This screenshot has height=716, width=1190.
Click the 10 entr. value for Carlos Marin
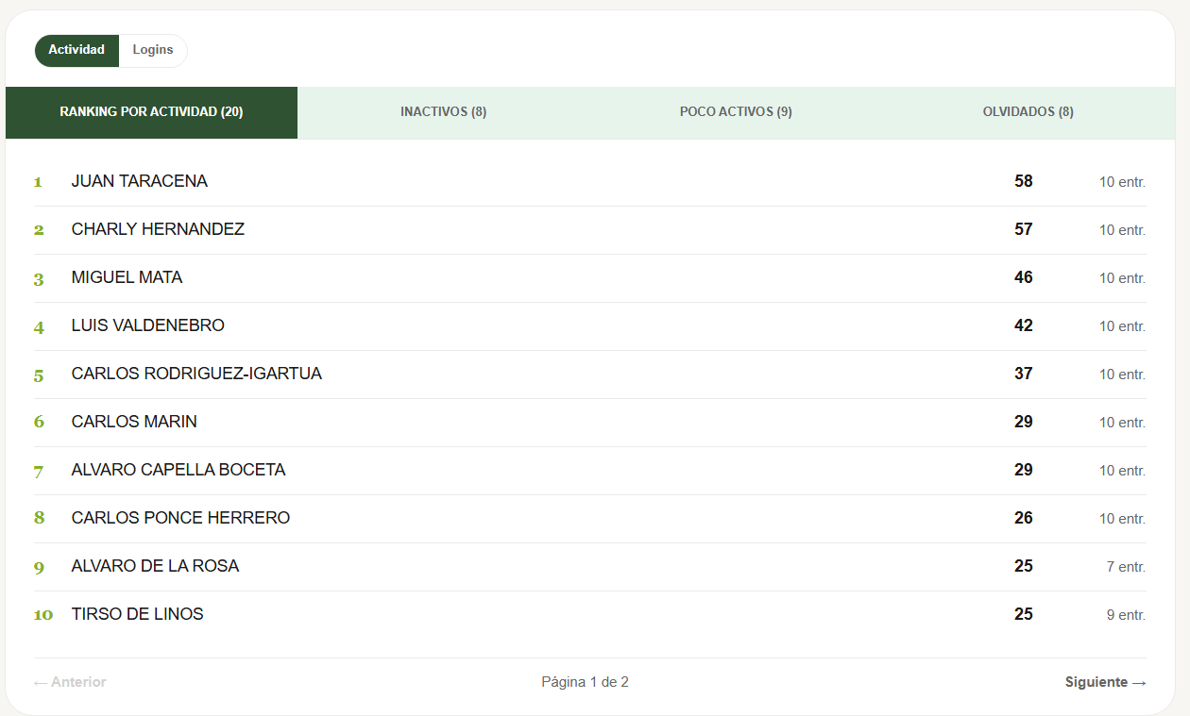[x=1122, y=423]
